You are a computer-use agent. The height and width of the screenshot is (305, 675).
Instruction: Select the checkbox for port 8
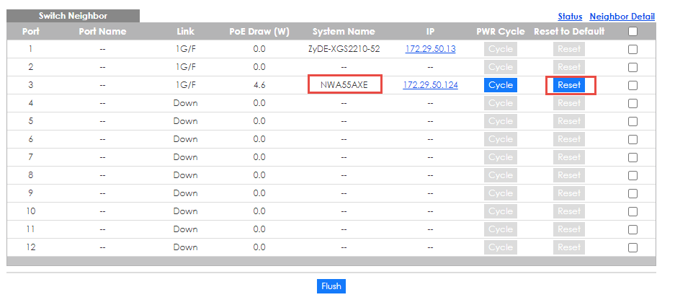[x=632, y=175]
